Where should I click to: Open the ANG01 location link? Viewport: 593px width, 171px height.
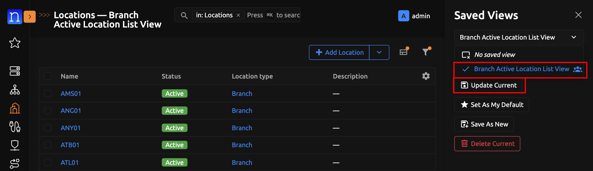tap(71, 111)
